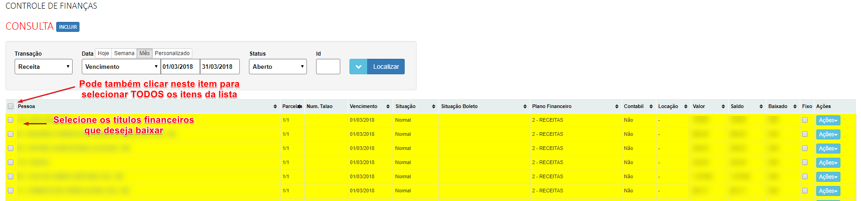Image resolution: width=861 pixels, height=201 pixels.
Task: Switch to Personalizado date range
Action: [x=172, y=53]
